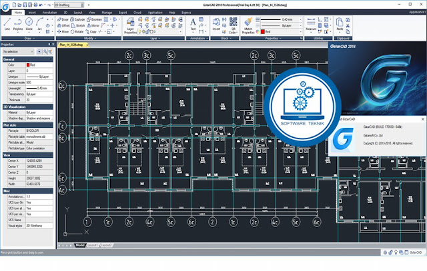Click the Linetype scale 500 field
427x271 pixels.
(x=39, y=83)
